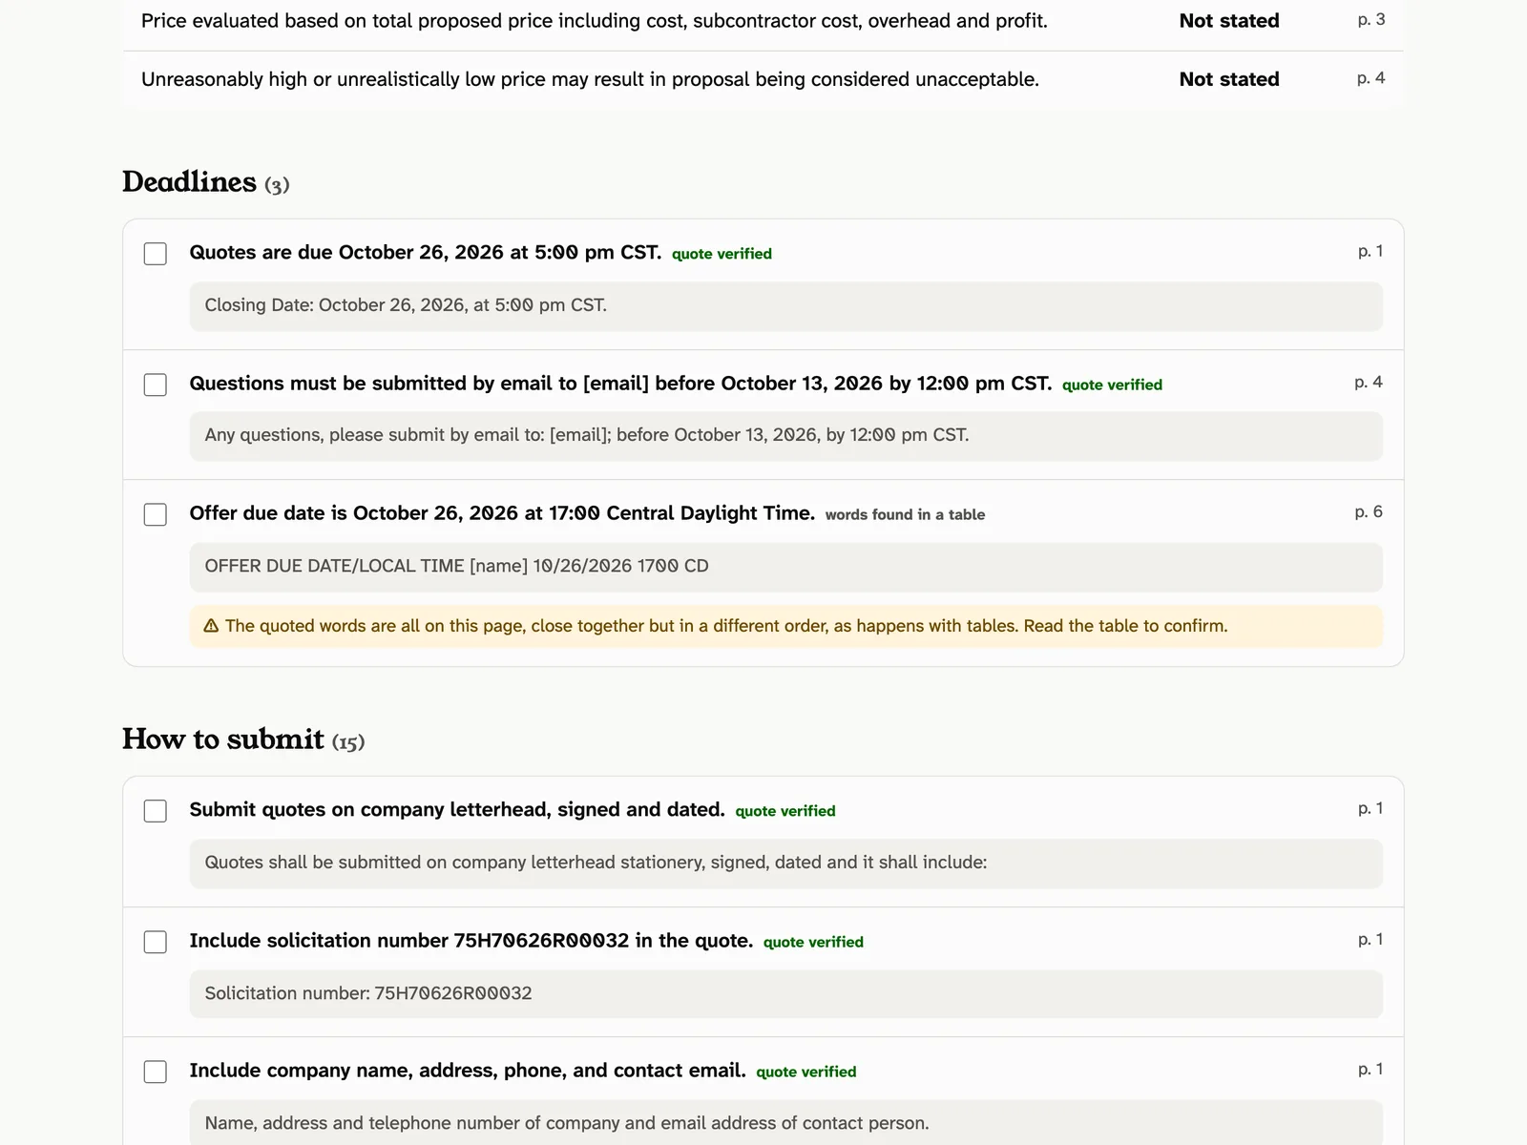Open p. 4 reference for Questions deadline row
Screen dimensions: 1527x1145
1369,382
